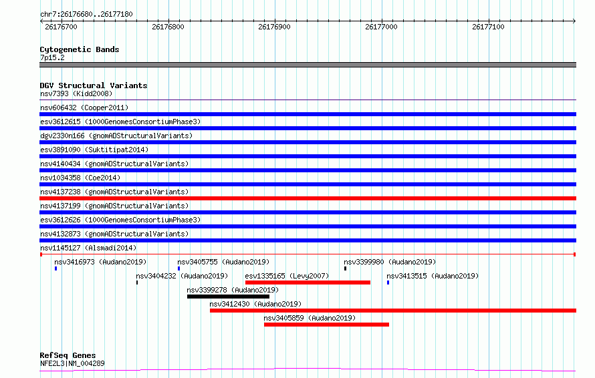Click the red esv1335165 (Levy2007) bar
The width and height of the screenshot is (595, 378).
point(308,282)
